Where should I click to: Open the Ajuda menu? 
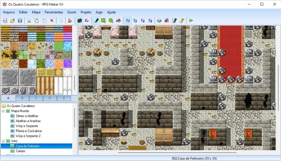point(111,12)
